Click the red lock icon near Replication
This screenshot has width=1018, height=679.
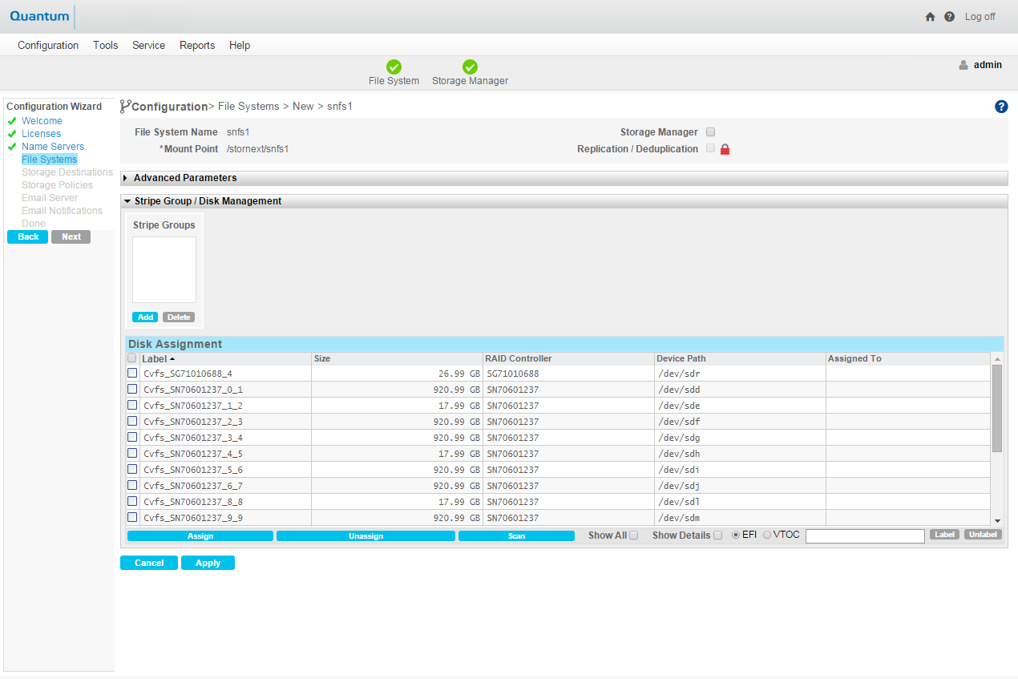tap(725, 149)
